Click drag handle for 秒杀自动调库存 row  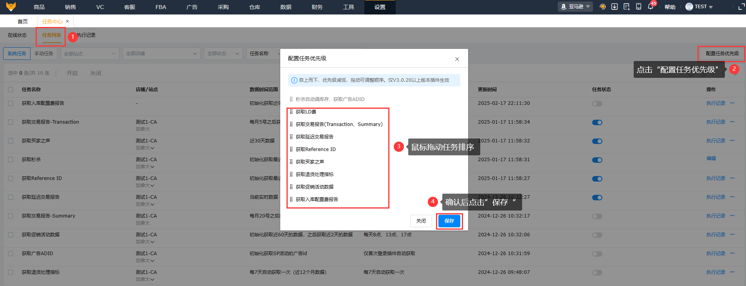tap(291, 99)
